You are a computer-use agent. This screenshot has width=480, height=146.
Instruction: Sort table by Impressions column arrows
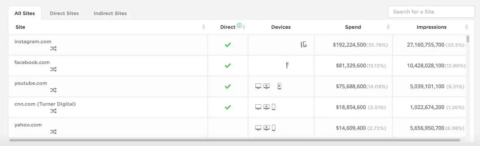(x=466, y=27)
